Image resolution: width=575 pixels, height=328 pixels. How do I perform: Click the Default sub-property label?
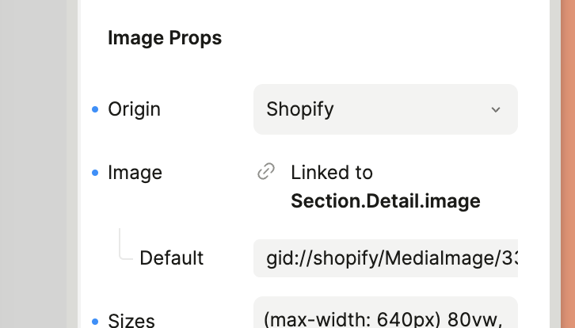(171, 258)
